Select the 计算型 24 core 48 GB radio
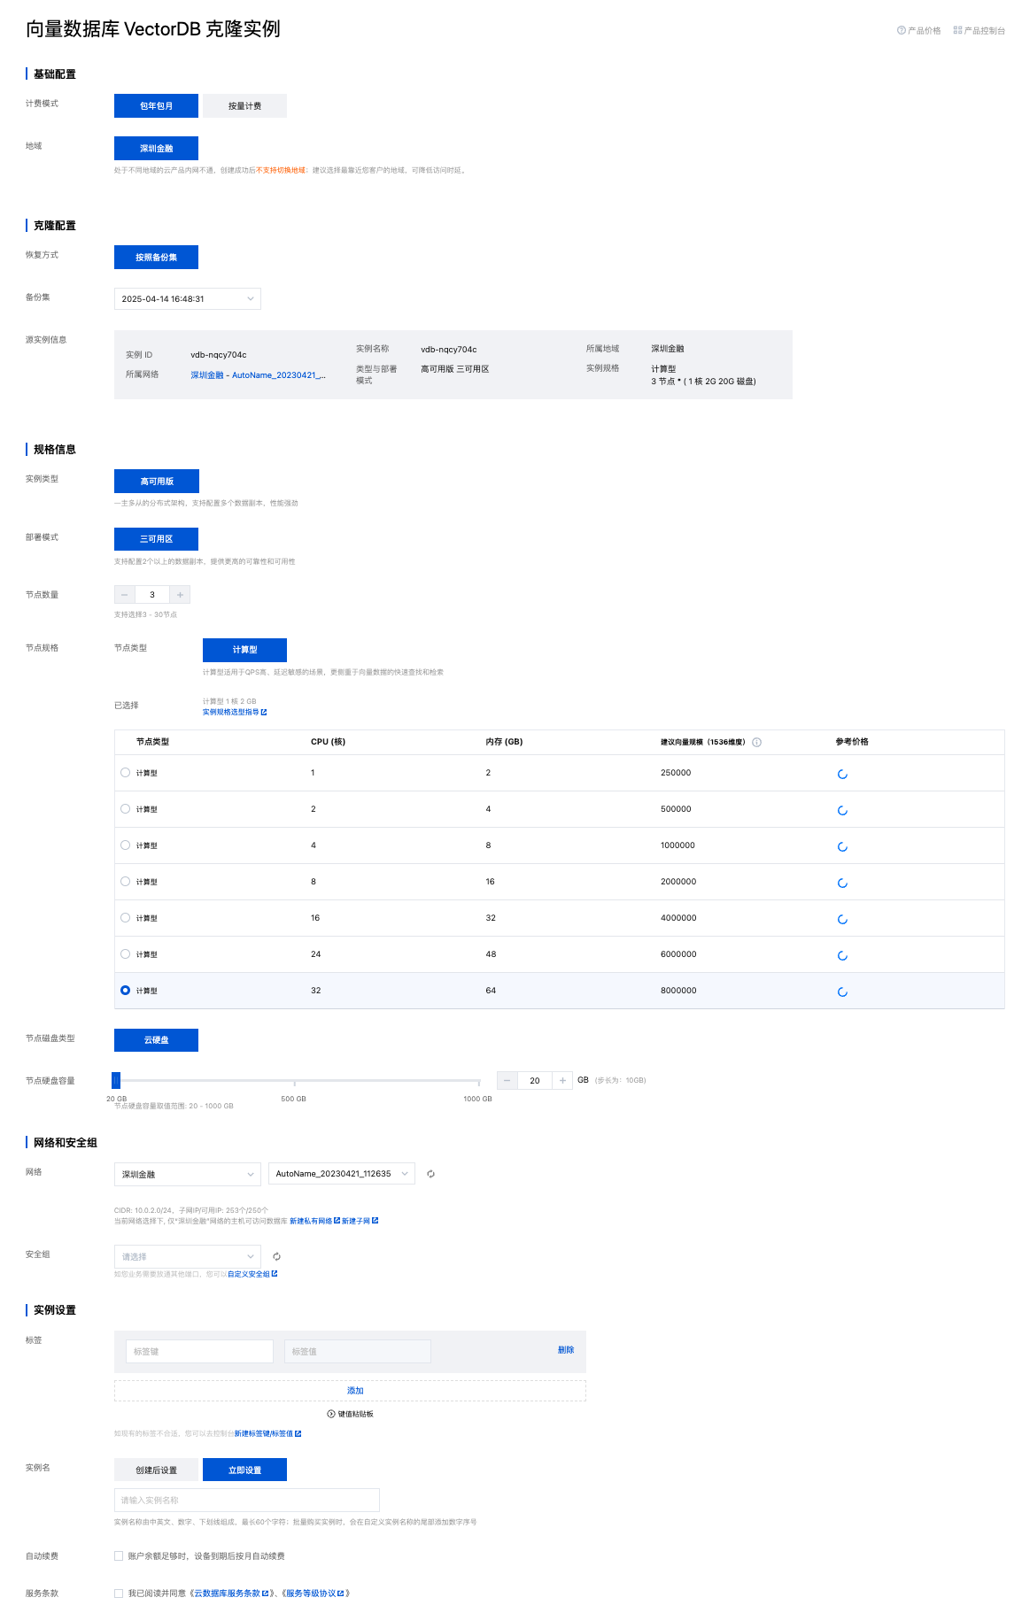Viewport: 1022px width, 1613px height. 126,954
